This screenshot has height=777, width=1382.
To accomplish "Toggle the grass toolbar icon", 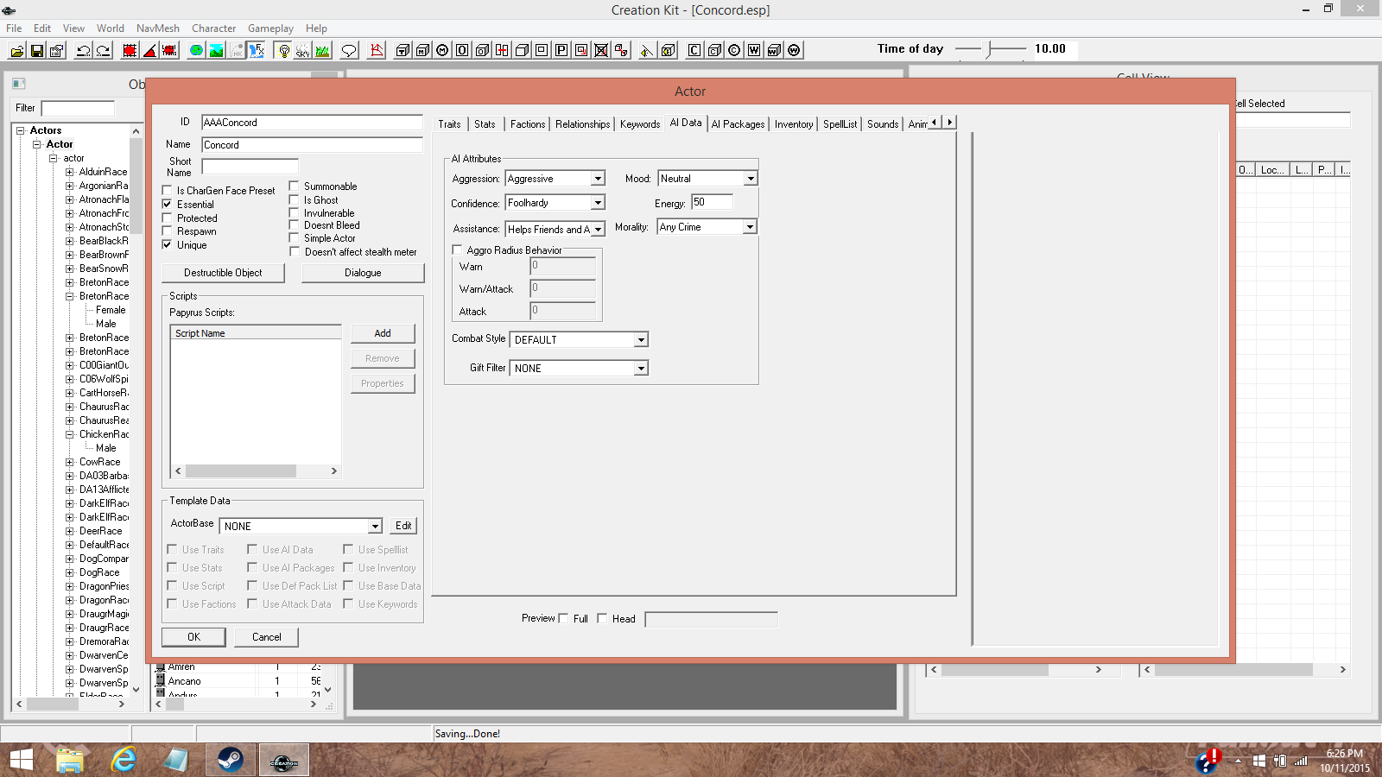I will 322,51.
